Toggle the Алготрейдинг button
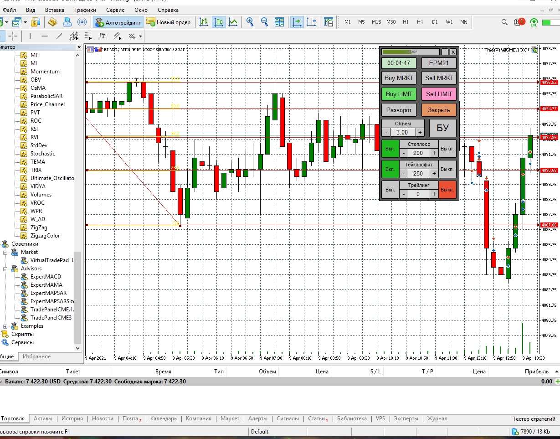The height and width of the screenshot is (439, 560). pyautogui.click(x=118, y=22)
